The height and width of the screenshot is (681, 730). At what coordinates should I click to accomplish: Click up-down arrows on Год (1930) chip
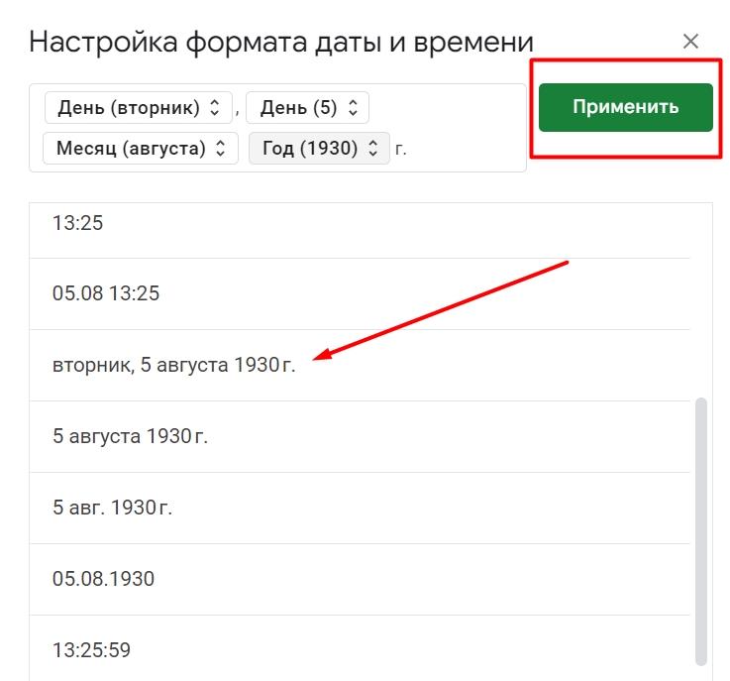(x=373, y=149)
